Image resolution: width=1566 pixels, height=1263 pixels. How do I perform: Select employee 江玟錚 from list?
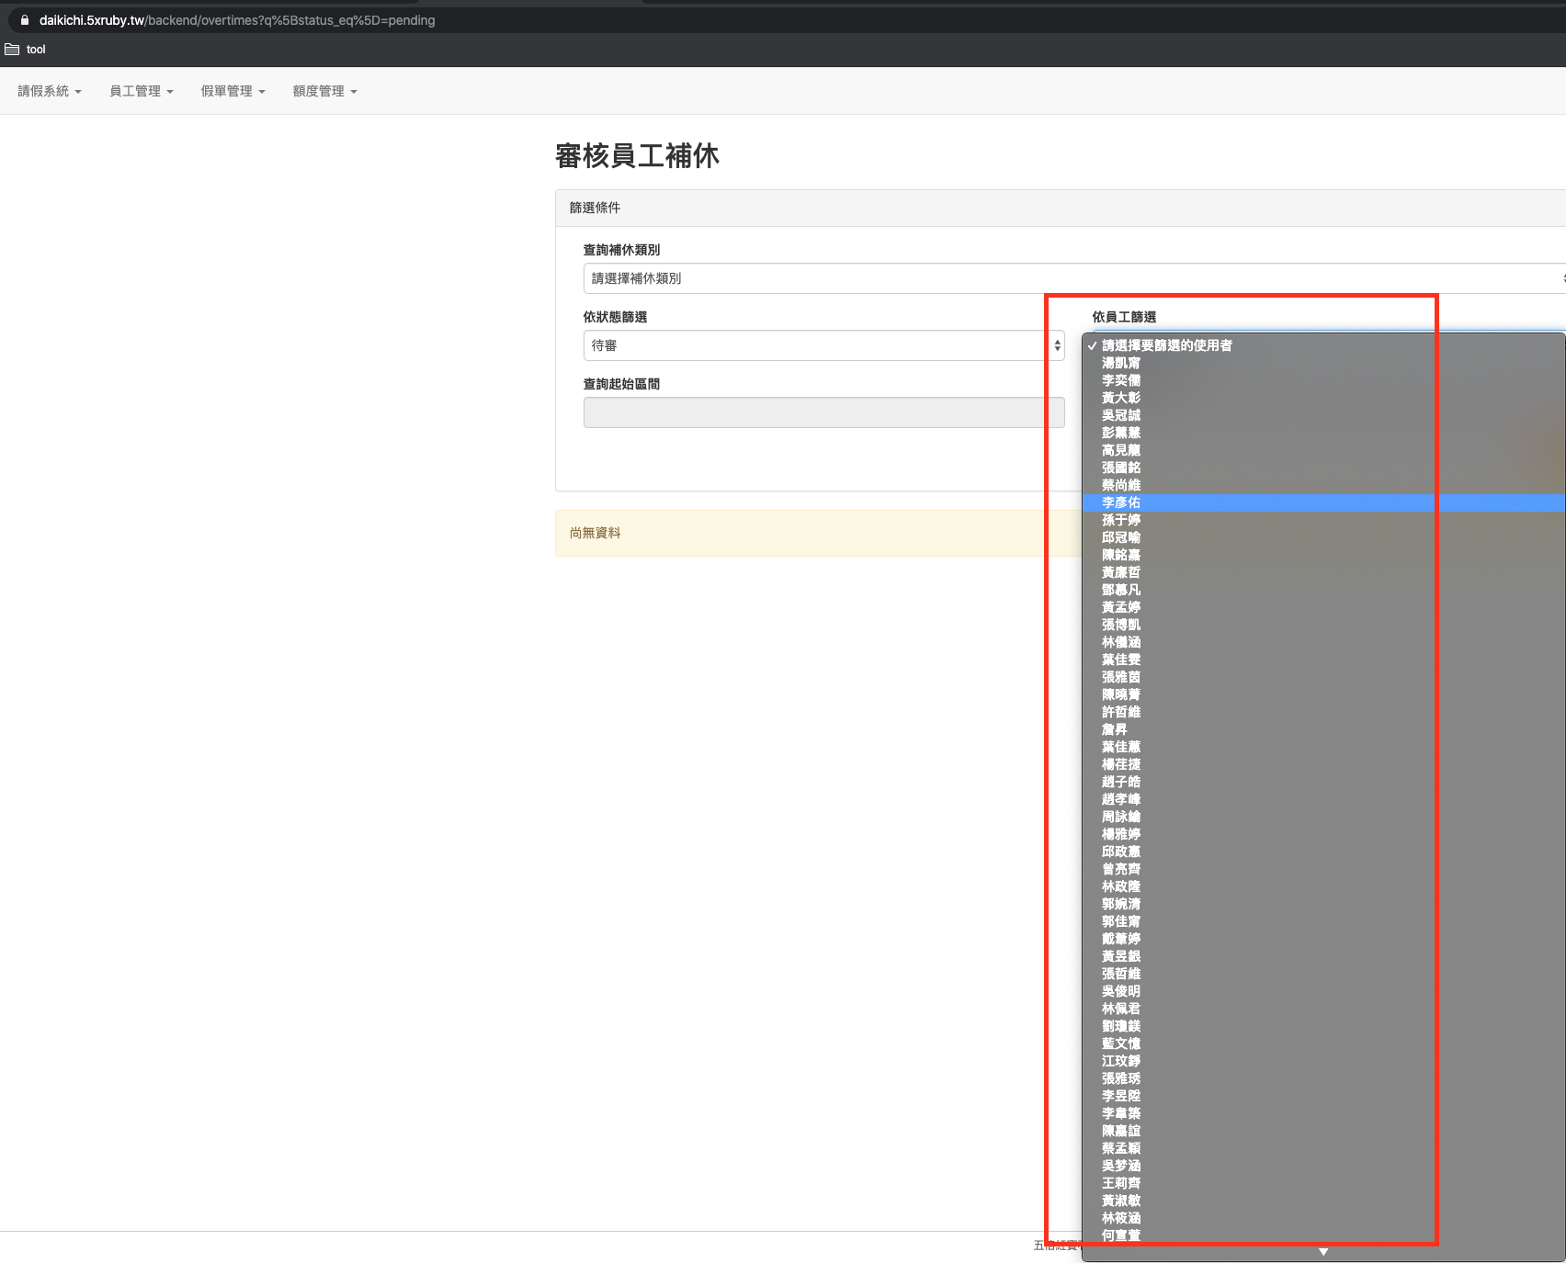(1323, 1061)
